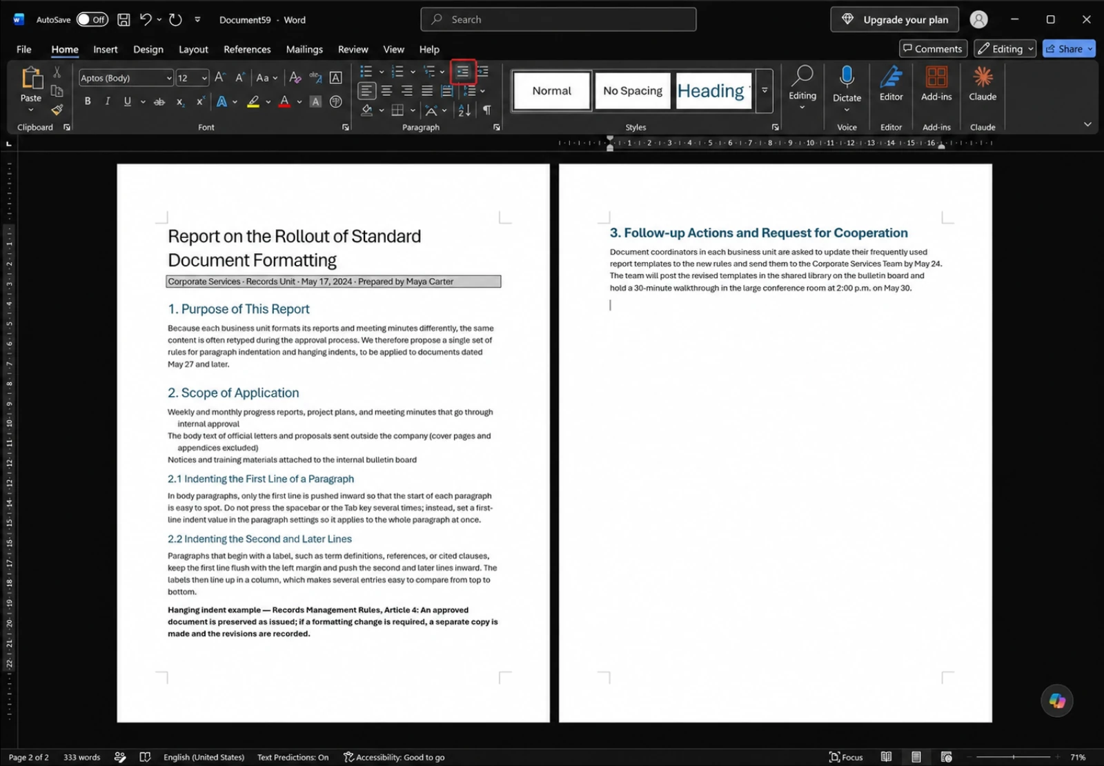Toggle Bold formatting
The image size is (1104, 766).
point(88,101)
